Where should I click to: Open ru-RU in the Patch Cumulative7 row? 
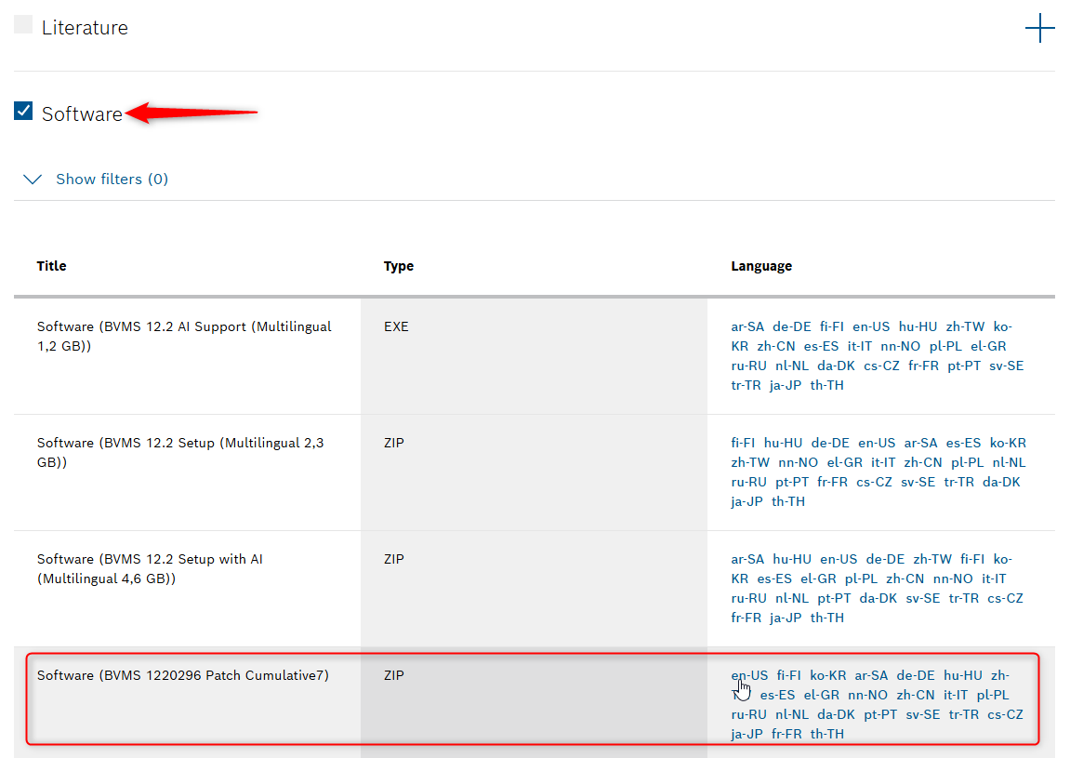click(748, 714)
